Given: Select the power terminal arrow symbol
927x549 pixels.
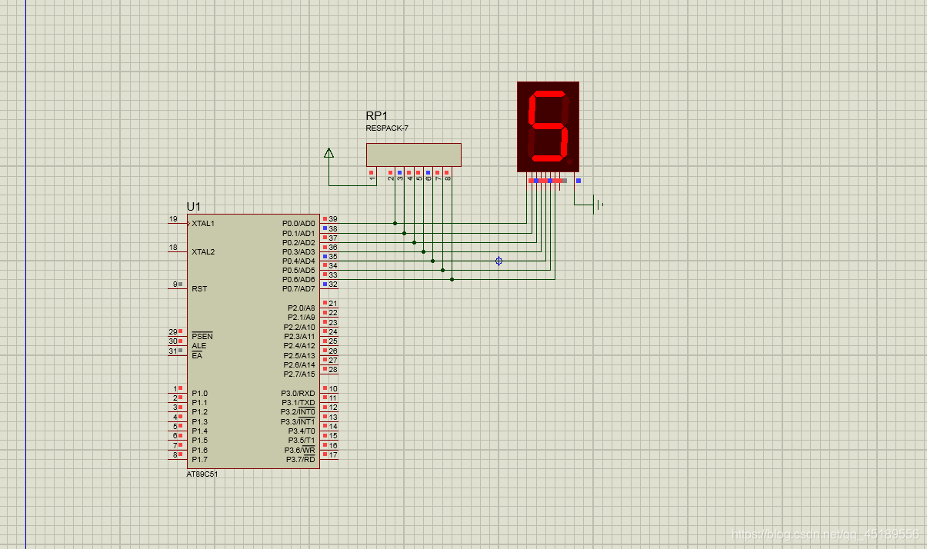Looking at the screenshot, I should (329, 153).
